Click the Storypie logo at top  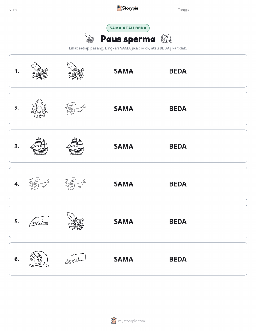click(x=127, y=8)
